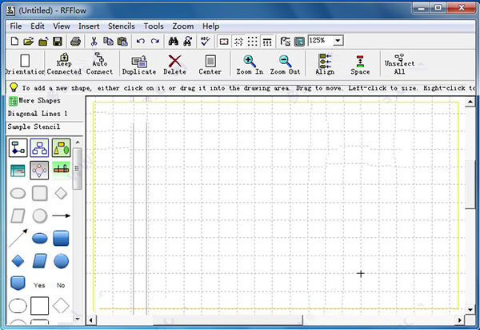480x330 pixels.
Task: Select the Sample Stencil entry
Action: coord(34,127)
